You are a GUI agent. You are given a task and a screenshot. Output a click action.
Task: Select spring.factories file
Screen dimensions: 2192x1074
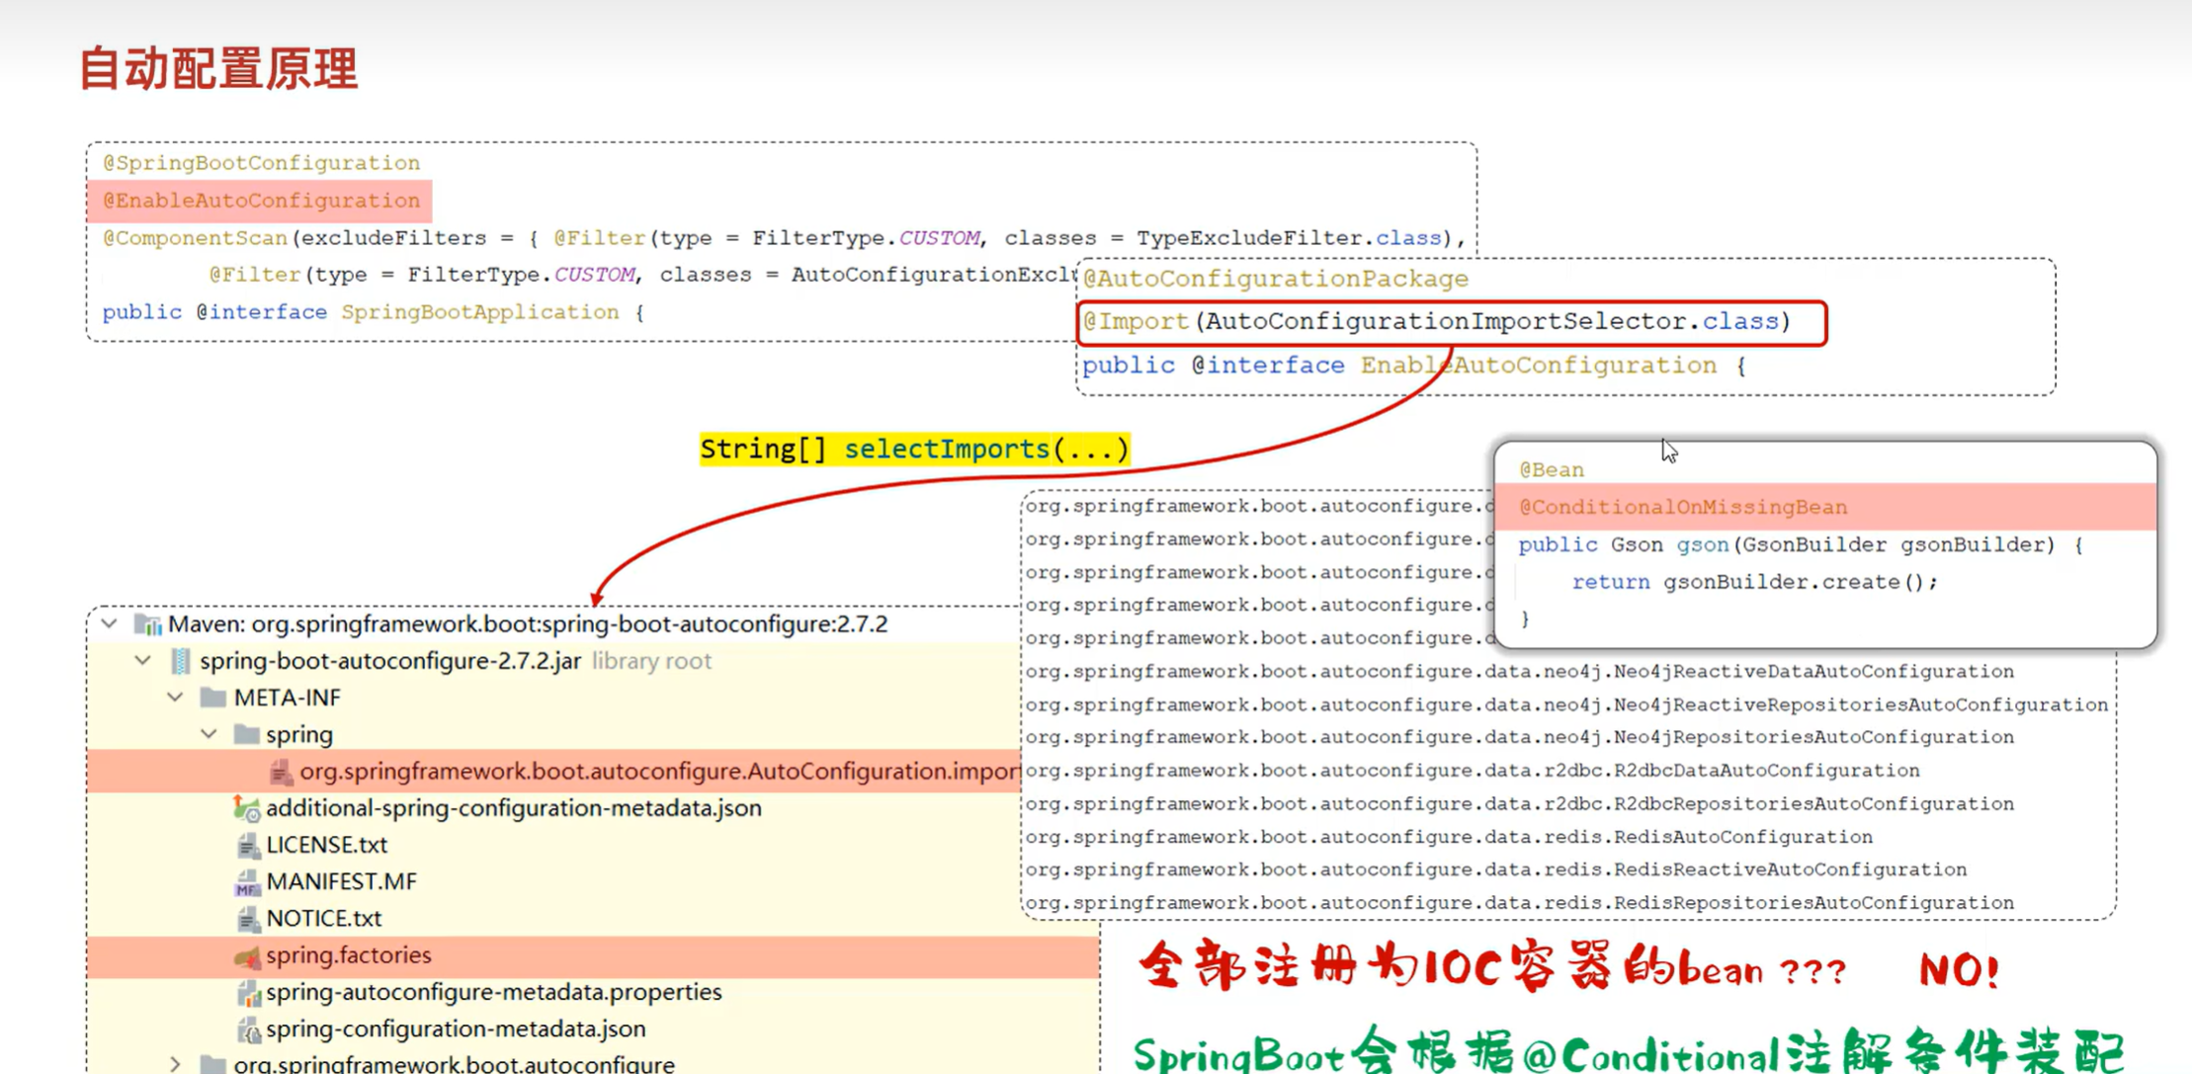point(349,955)
